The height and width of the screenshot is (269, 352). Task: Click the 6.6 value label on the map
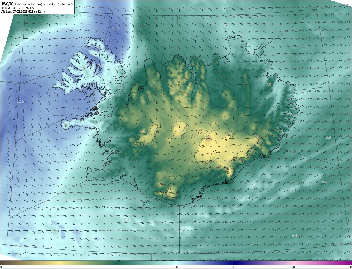tap(201, 241)
